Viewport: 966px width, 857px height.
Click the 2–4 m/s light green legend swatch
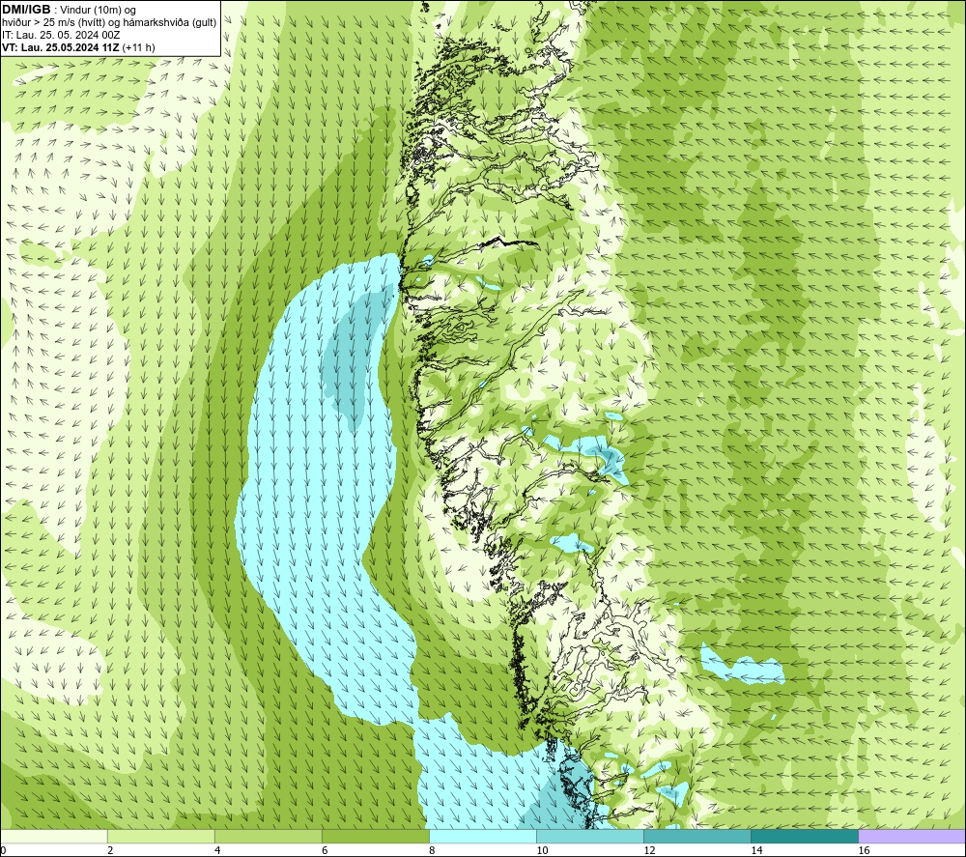click(x=161, y=836)
